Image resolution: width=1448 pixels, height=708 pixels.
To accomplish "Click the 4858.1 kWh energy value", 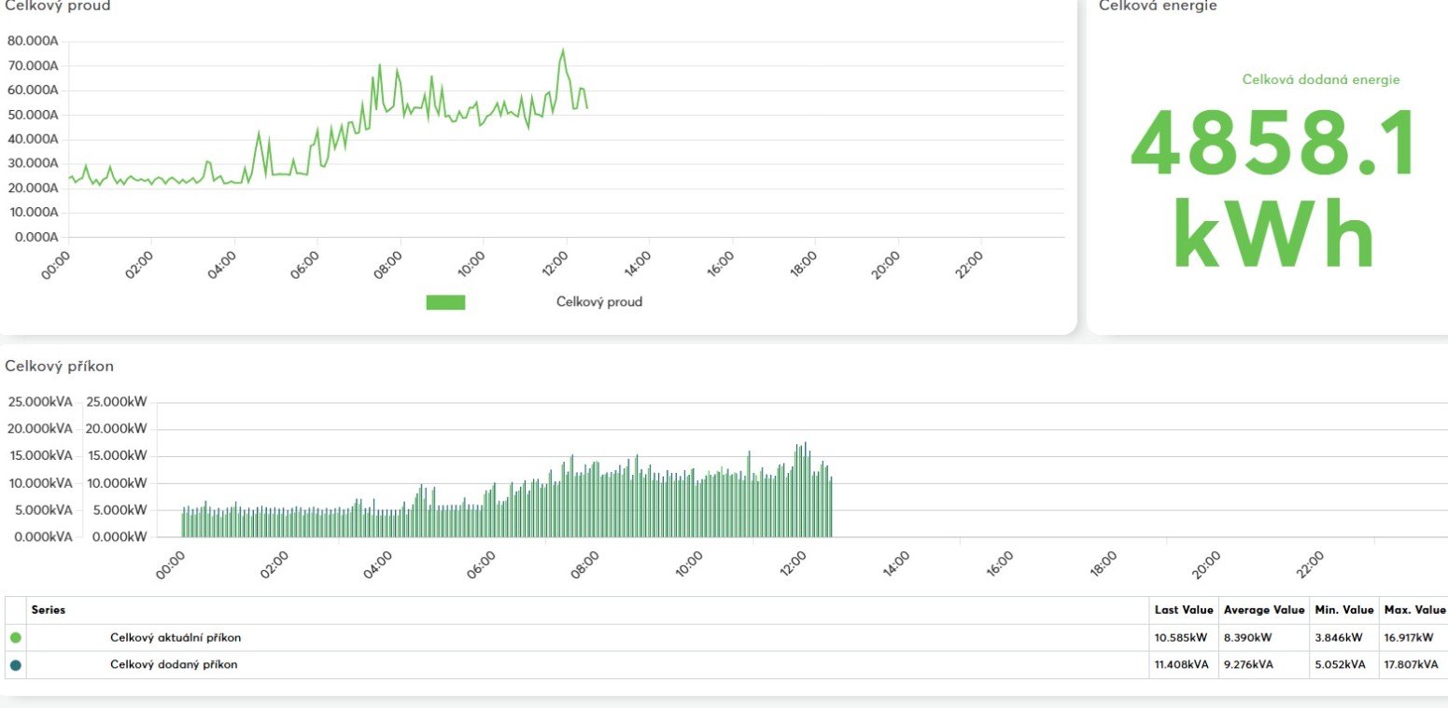I will coord(1272,188).
